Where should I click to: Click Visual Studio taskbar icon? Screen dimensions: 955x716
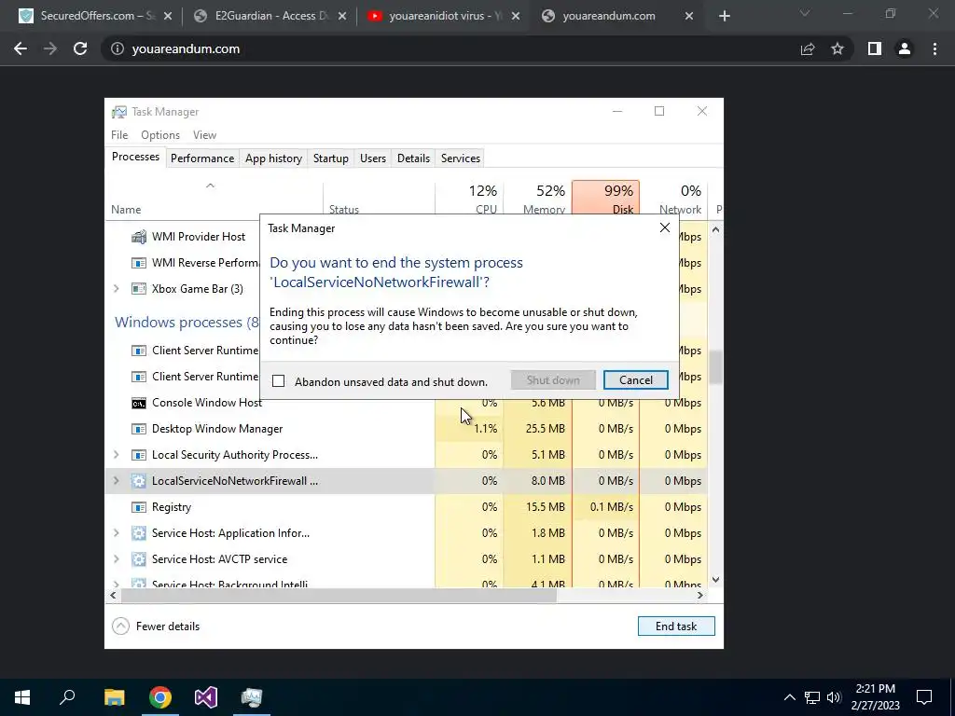coord(206,697)
